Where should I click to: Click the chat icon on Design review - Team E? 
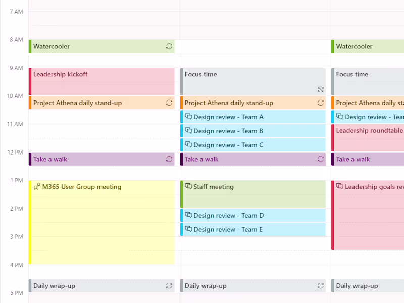tap(188, 229)
